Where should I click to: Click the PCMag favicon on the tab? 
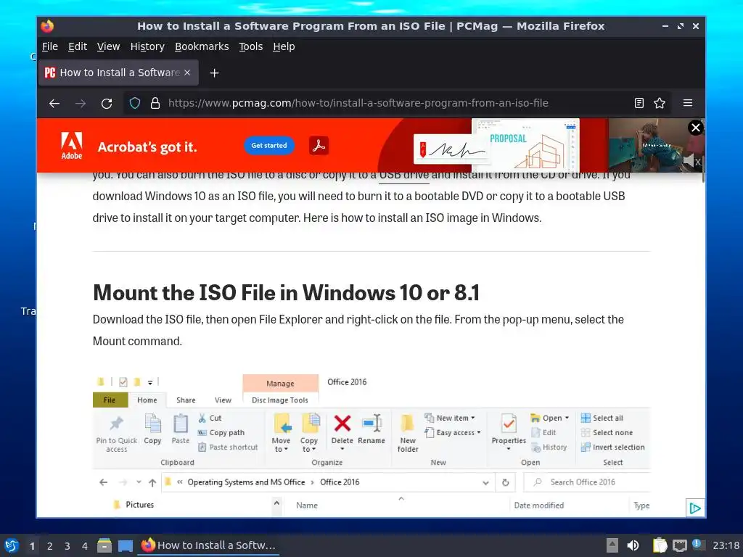click(50, 73)
